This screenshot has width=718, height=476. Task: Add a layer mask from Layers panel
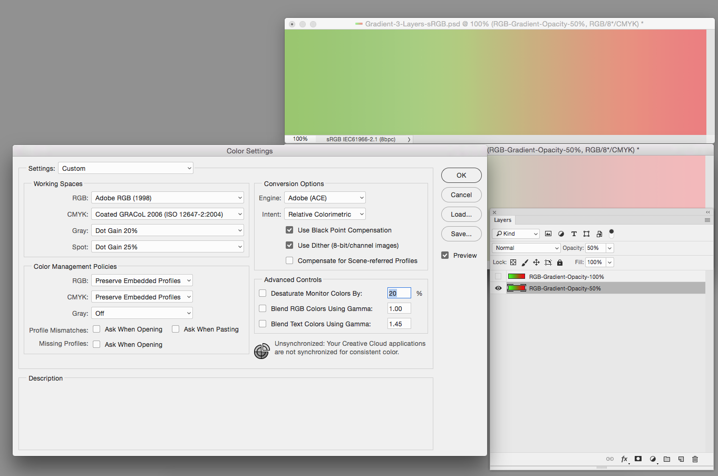pos(638,459)
